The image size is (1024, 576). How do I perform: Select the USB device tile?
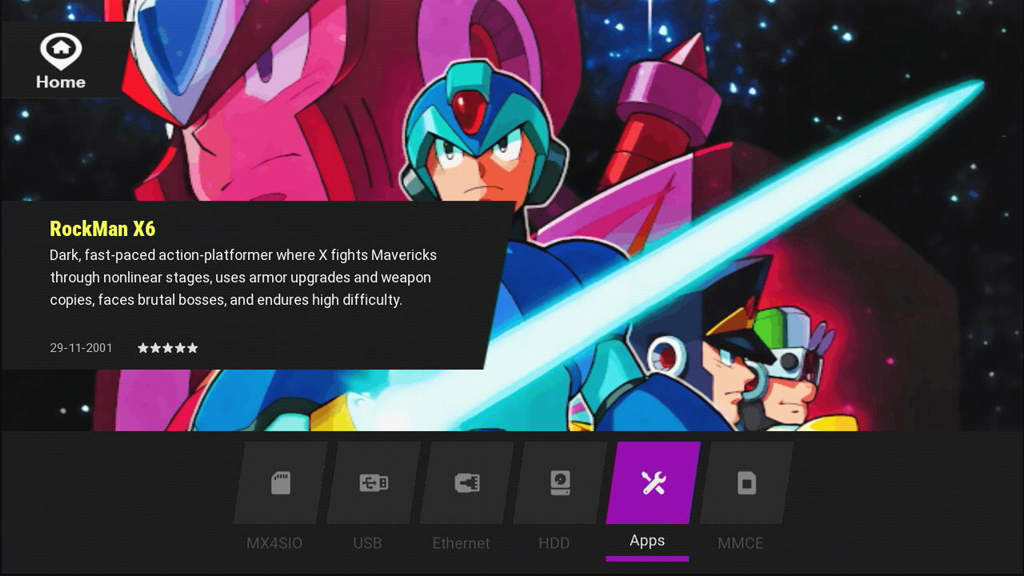coord(374,483)
